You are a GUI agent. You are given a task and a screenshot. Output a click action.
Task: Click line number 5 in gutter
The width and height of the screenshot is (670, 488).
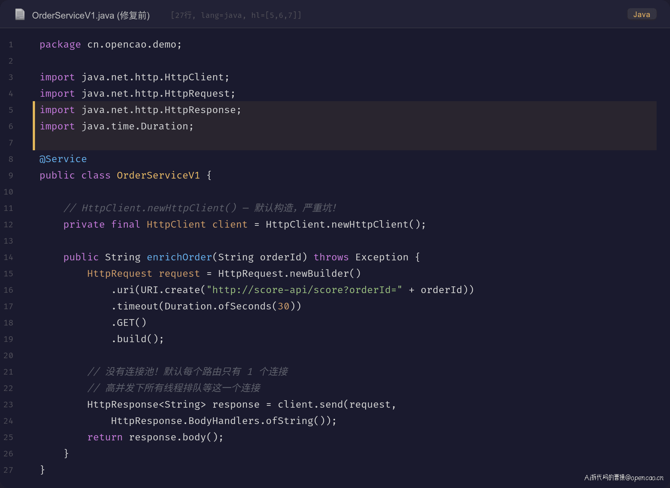[x=11, y=110]
